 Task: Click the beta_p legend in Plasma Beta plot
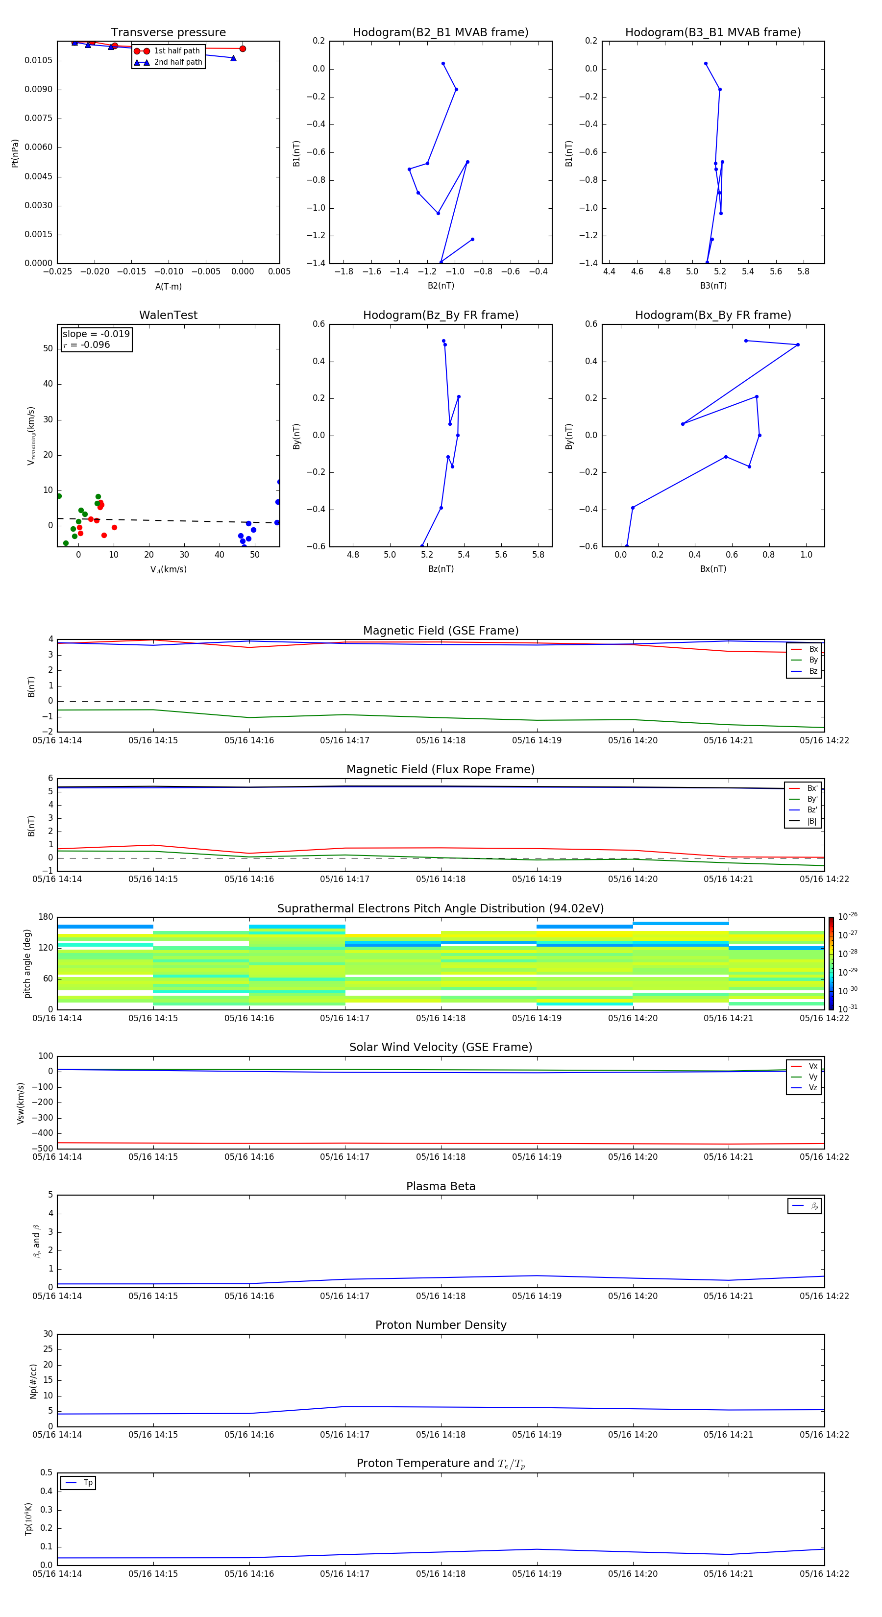click(805, 1206)
